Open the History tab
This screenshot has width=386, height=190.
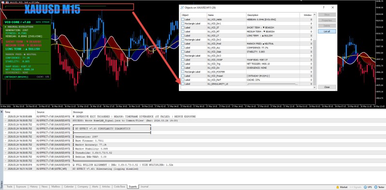[x=34, y=187]
